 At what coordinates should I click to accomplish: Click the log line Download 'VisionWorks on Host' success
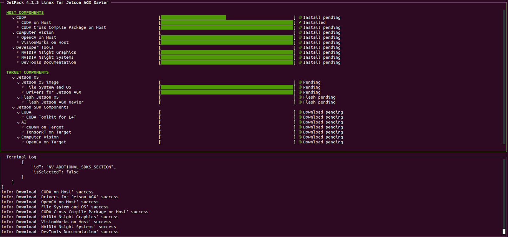pyautogui.click(x=56, y=222)
